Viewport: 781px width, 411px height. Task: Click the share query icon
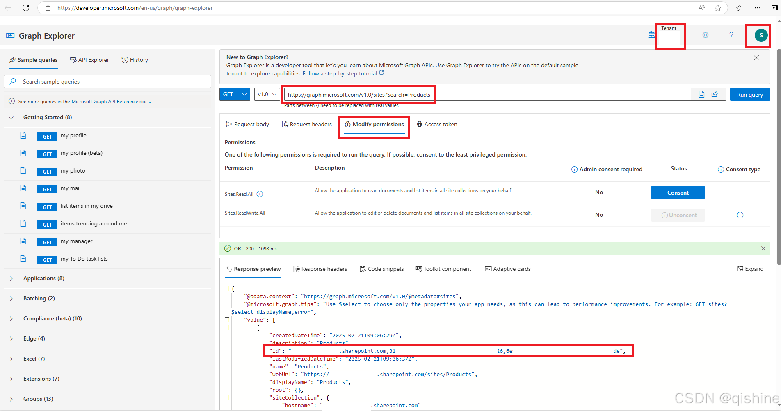coord(715,94)
